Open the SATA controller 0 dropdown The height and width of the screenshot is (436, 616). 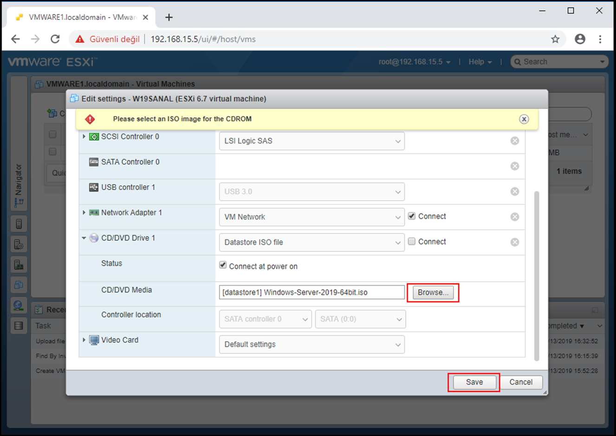pos(265,319)
